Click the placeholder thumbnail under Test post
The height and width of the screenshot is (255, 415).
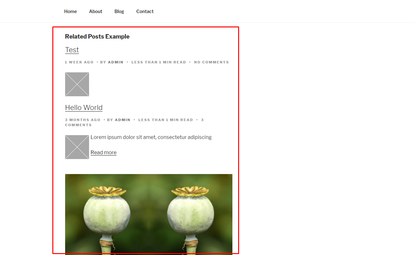tap(77, 84)
